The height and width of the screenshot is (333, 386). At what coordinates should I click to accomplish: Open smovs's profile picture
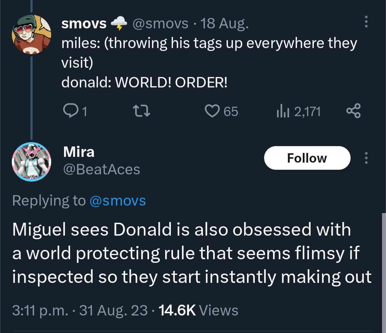pos(32,34)
